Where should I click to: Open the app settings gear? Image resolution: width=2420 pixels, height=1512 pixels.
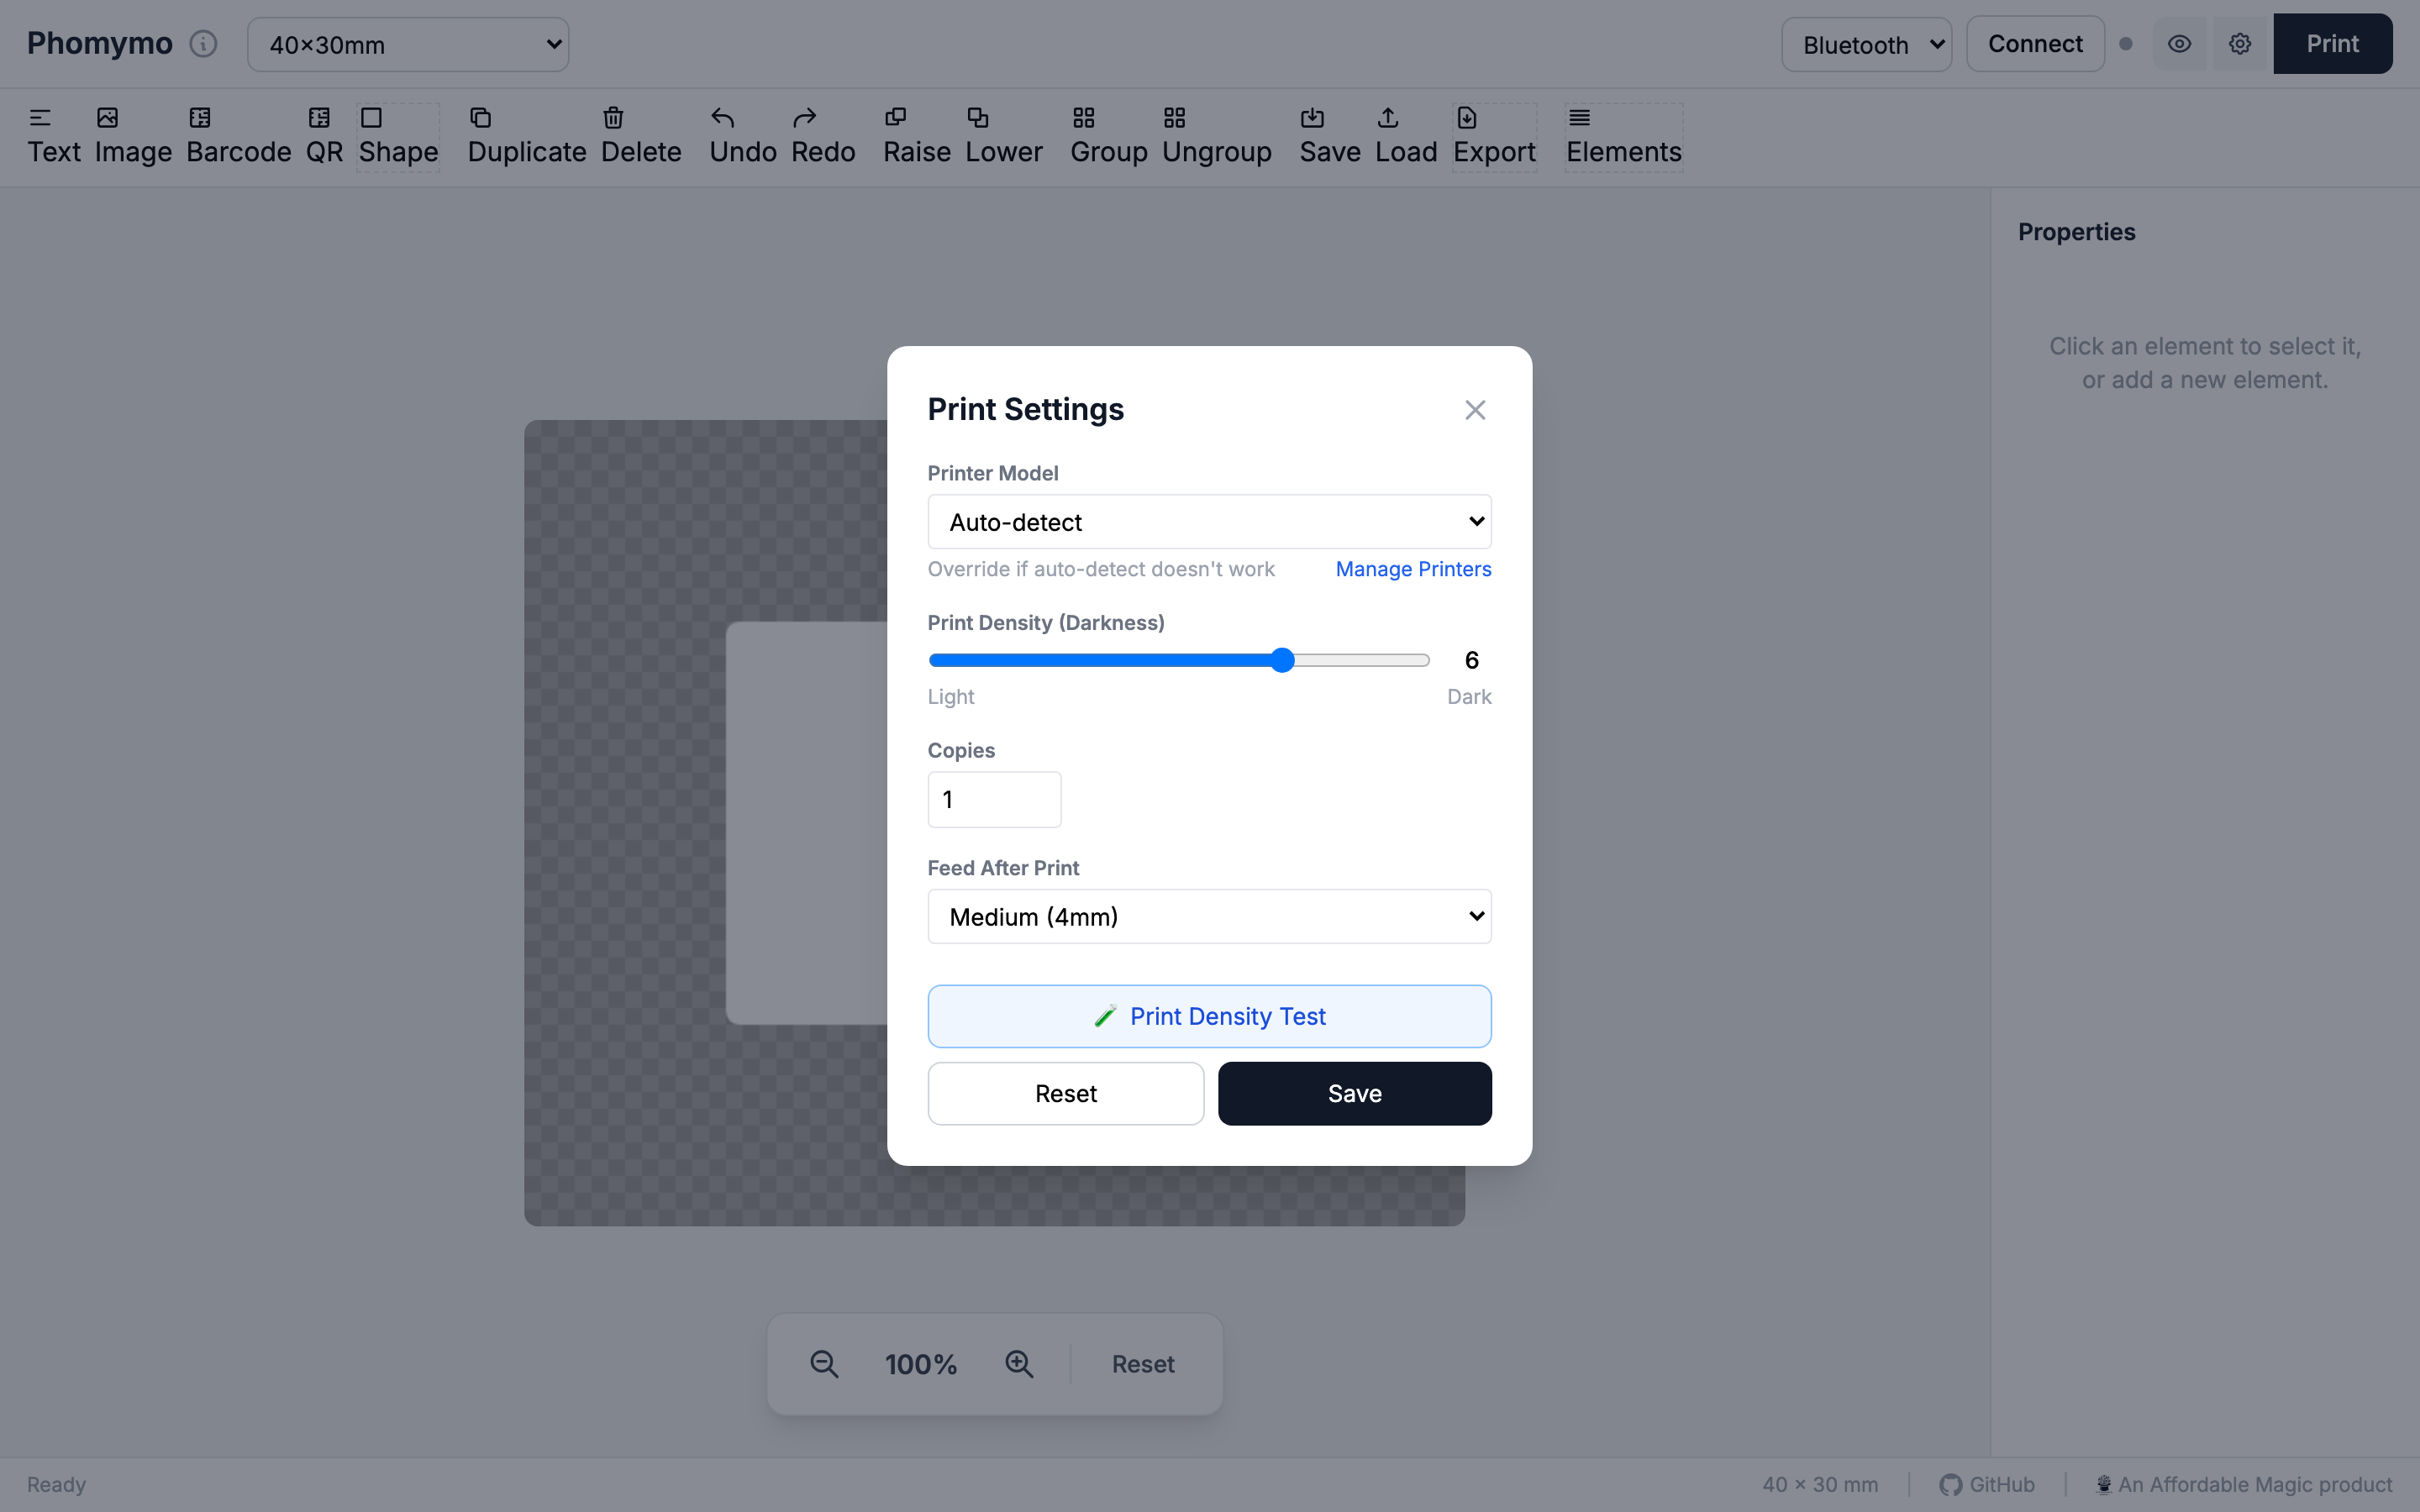tap(2239, 44)
